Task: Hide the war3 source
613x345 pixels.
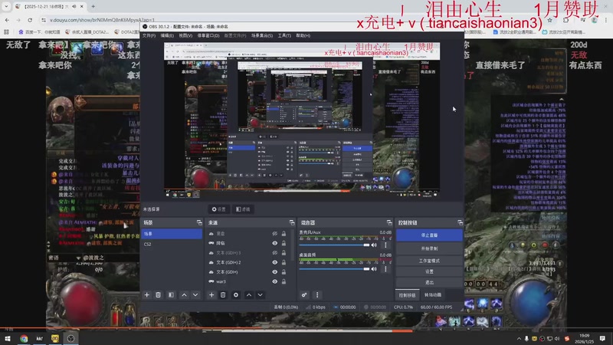Action: [x=275, y=281]
